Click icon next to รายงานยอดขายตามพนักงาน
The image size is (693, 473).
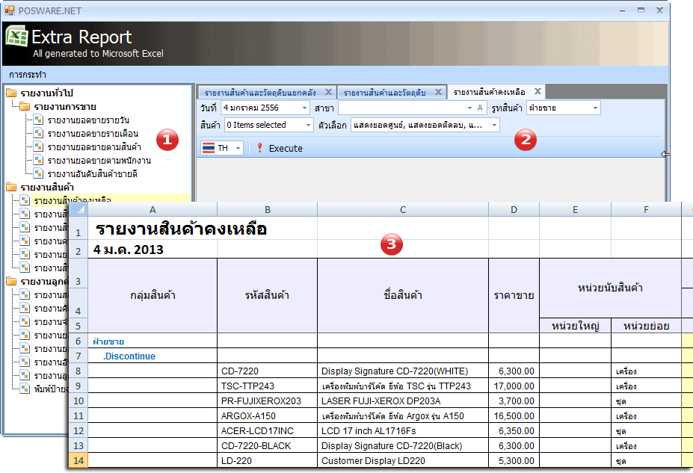coord(38,161)
